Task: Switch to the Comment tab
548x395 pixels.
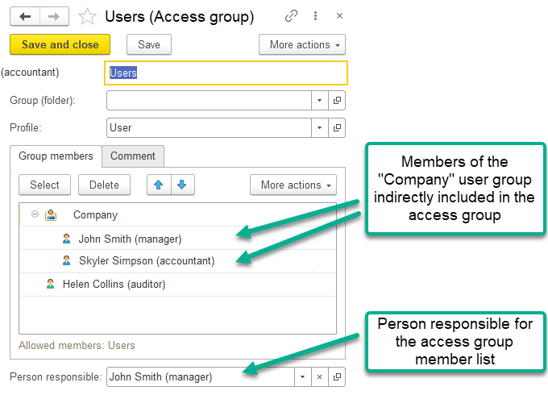Action: (133, 156)
